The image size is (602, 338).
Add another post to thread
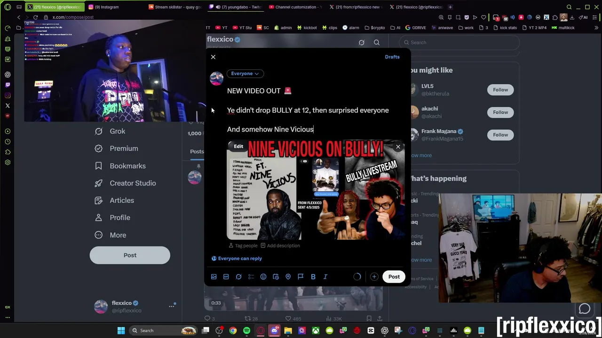click(x=374, y=277)
